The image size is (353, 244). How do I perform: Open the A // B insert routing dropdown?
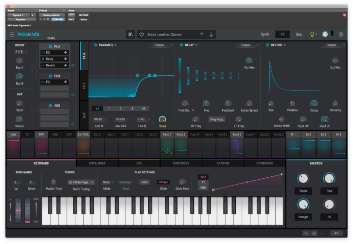[21, 52]
